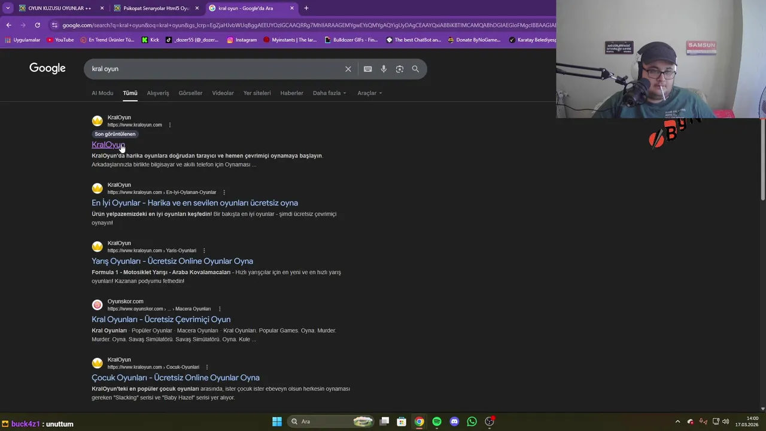This screenshot has width=766, height=431.
Task: Open Kral Oyunları Ücretsiz Çevrimiçi Oyun link
Action: pyautogui.click(x=161, y=320)
